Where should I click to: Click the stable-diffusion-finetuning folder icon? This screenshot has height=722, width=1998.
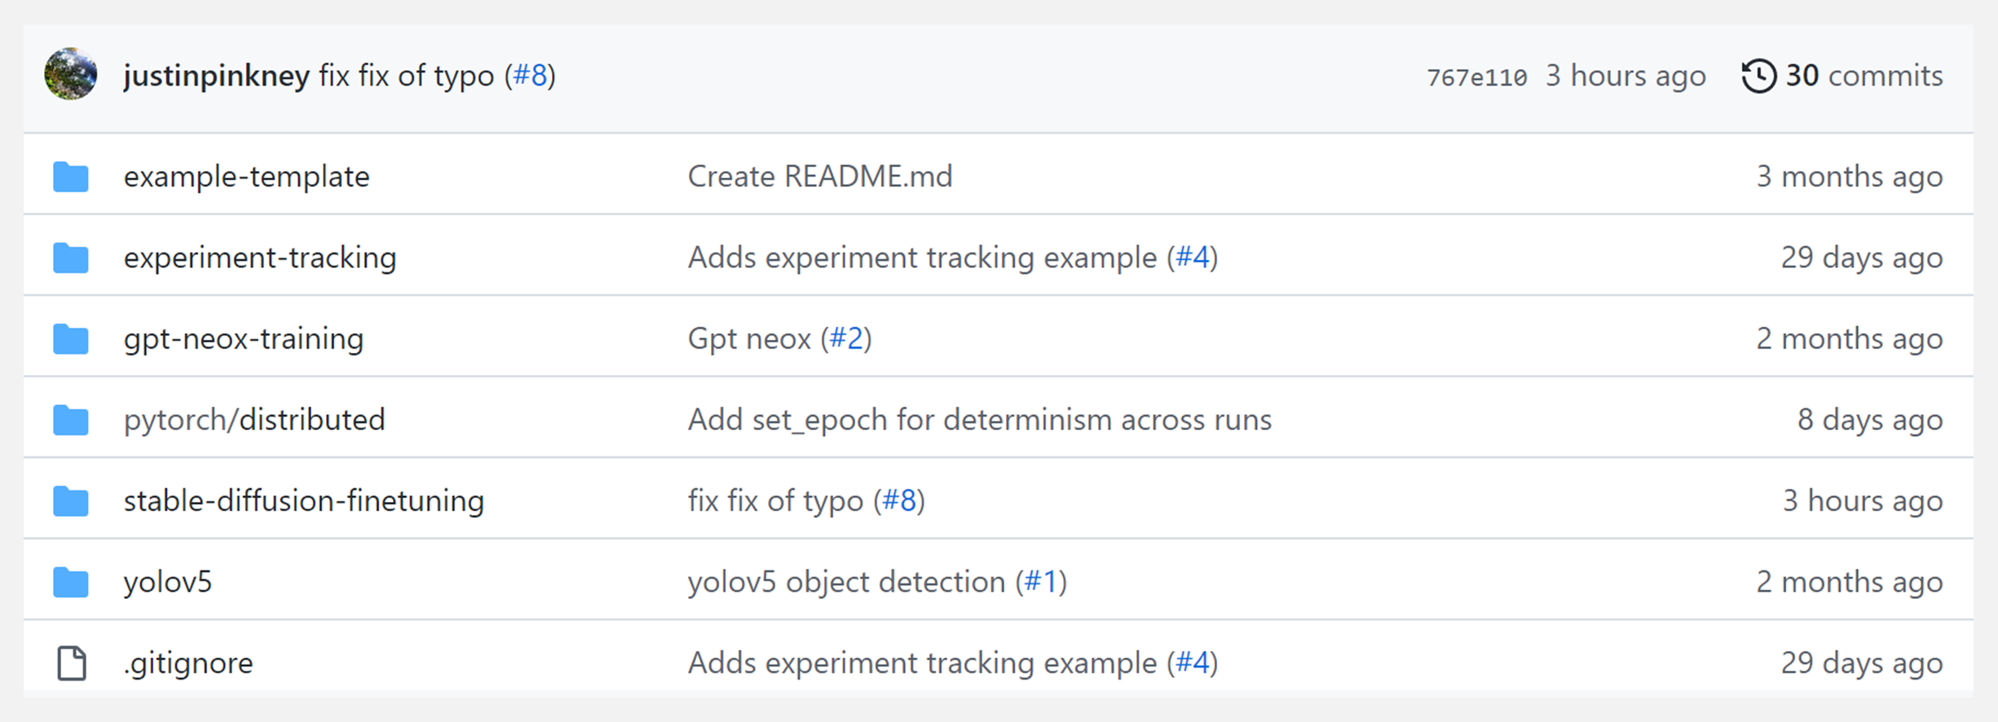(71, 501)
